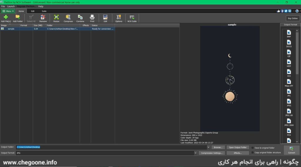
Task: Open the NCH Suite icon
Action: coord(132,18)
